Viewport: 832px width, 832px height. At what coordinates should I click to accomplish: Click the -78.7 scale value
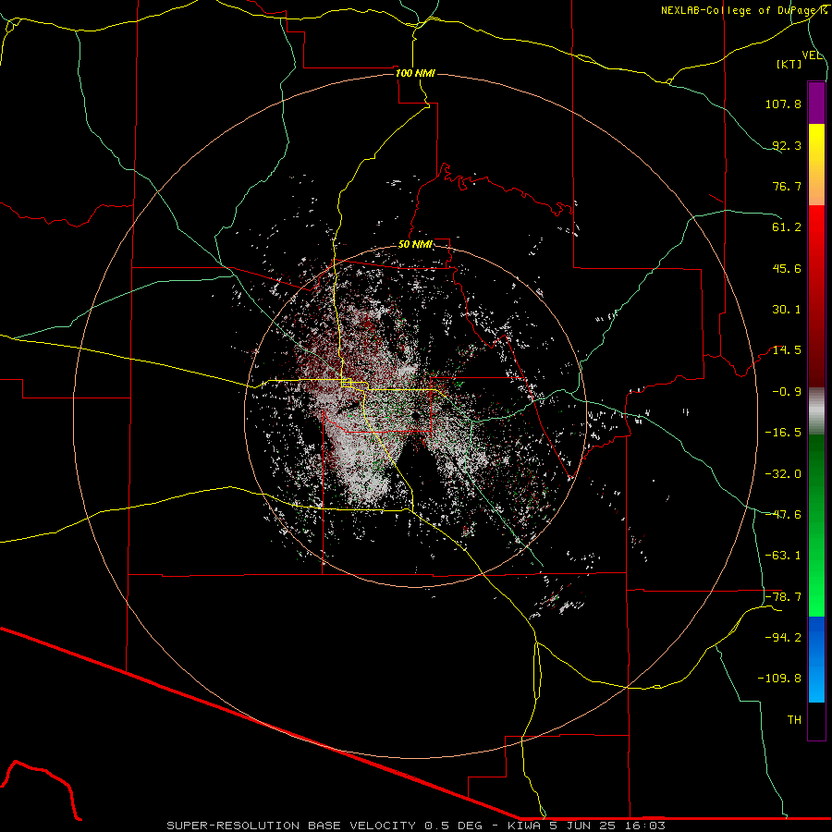pos(783,597)
